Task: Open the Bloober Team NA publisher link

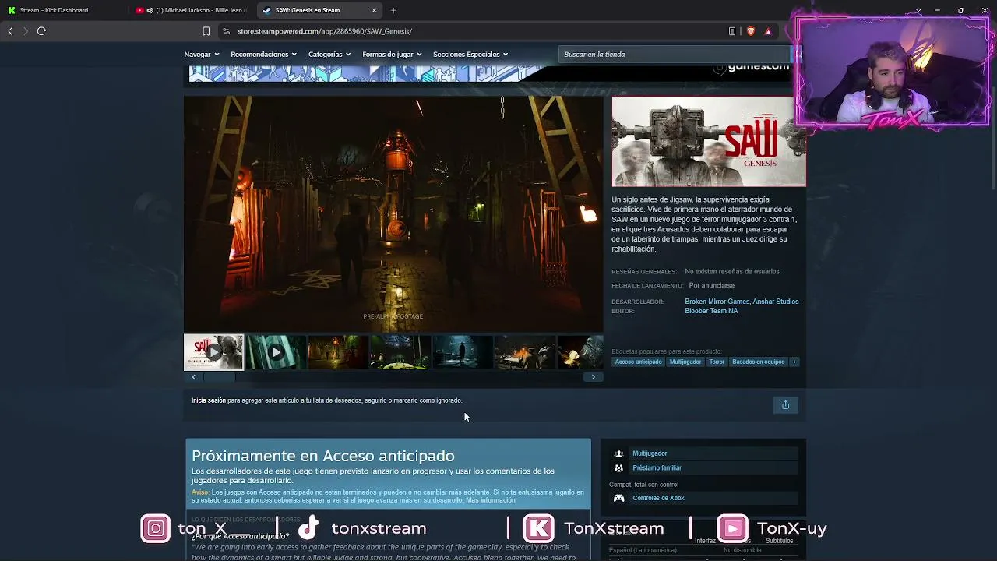Action: (711, 311)
